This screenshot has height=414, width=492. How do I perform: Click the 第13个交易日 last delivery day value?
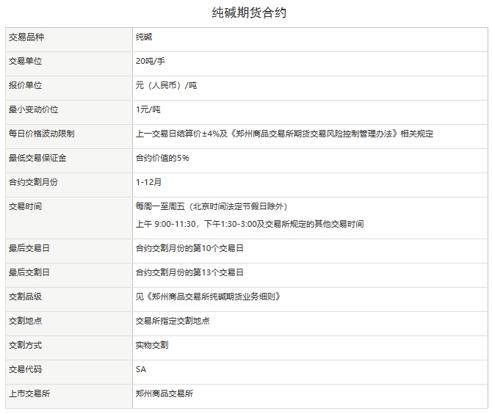coord(189,273)
